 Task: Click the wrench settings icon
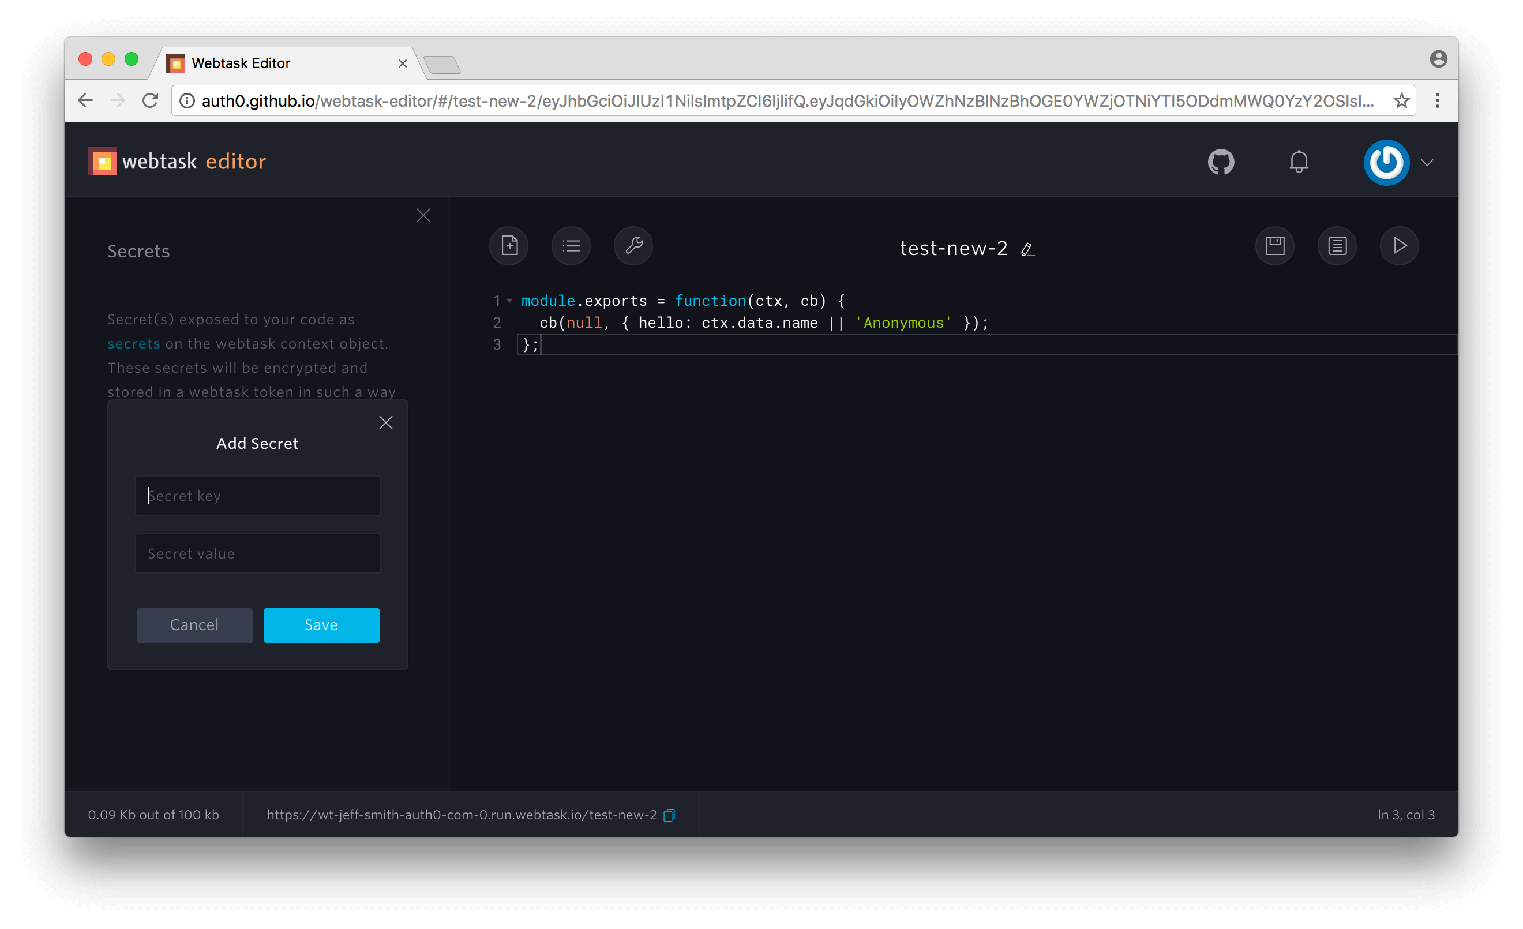point(633,246)
